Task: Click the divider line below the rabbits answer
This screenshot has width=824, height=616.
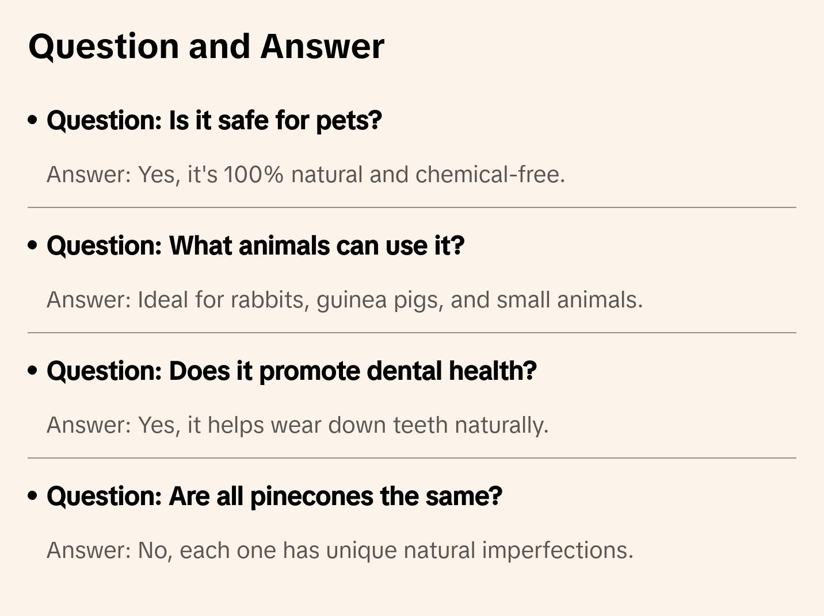Action: 412,333
